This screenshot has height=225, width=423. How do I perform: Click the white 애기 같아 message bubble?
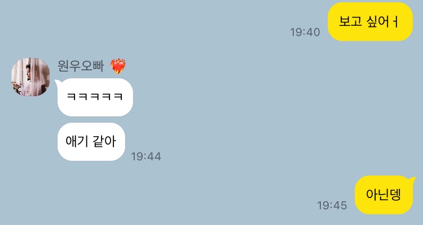[91, 142]
